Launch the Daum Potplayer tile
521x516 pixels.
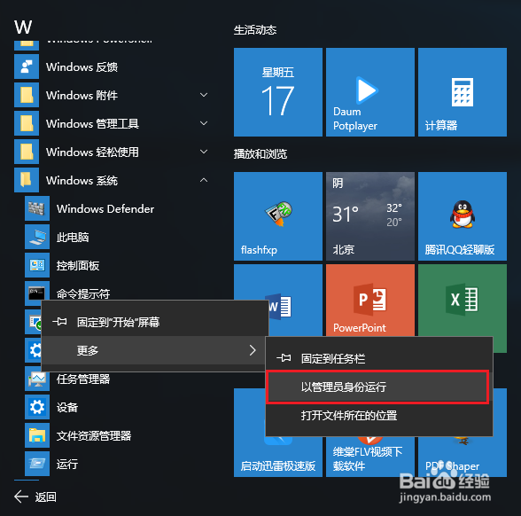[370, 92]
